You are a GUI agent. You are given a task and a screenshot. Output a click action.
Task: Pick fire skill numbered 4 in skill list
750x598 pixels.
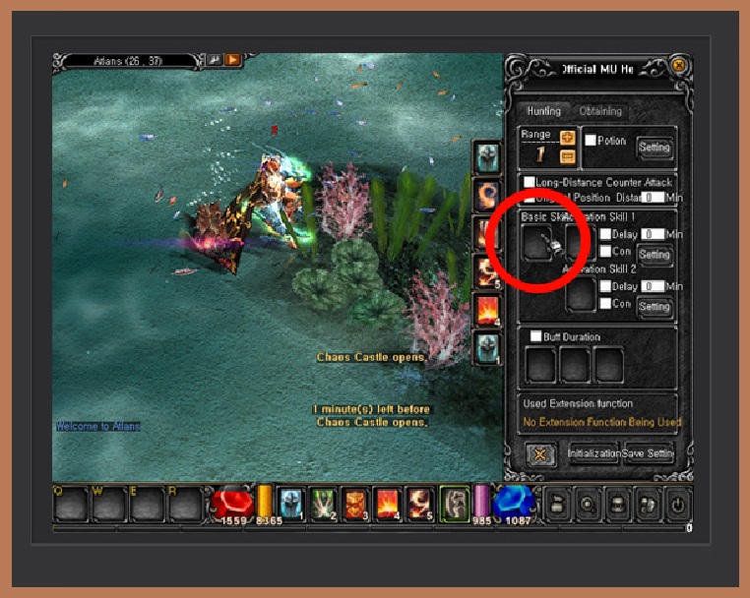click(x=487, y=311)
